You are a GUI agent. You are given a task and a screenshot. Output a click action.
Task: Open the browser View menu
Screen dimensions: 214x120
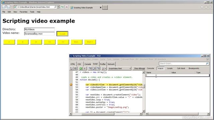[15, 12]
